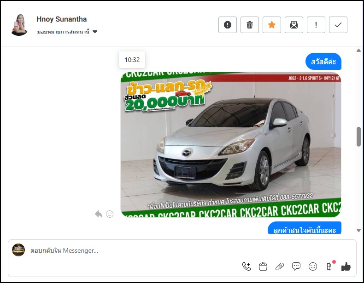Mark conversation as spam icon
The height and width of the screenshot is (283, 364).
point(228,25)
